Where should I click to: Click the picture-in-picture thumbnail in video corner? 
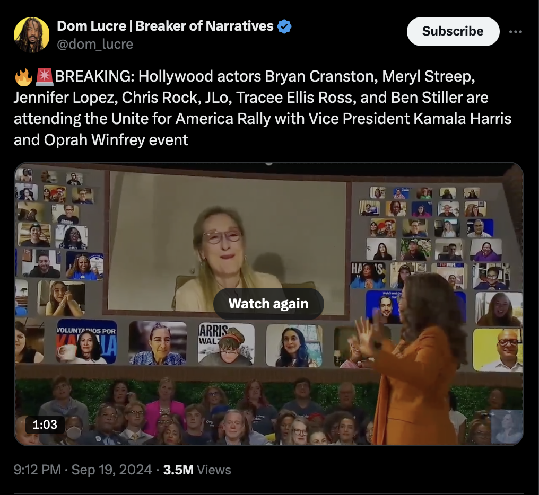pos(506,427)
